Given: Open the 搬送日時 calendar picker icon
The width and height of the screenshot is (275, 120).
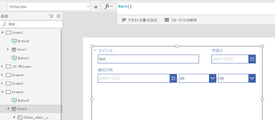Looking at the screenshot, I should [173, 78].
